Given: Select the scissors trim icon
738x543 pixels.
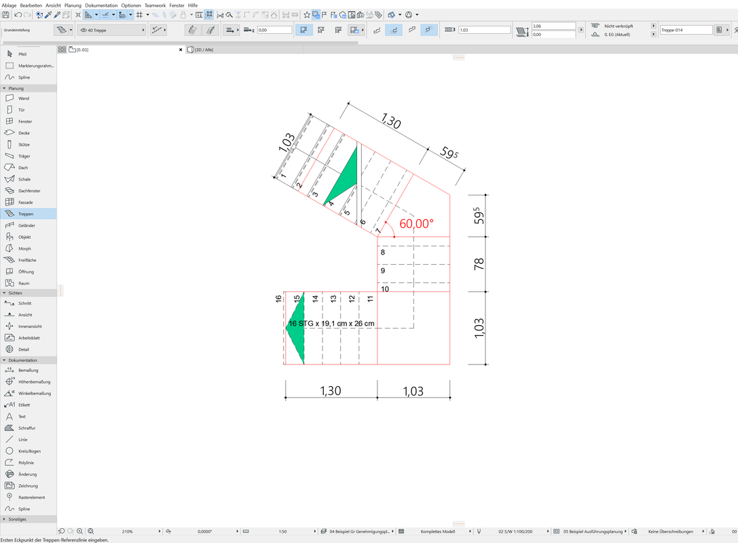Looking at the screenshot, I should point(220,15).
